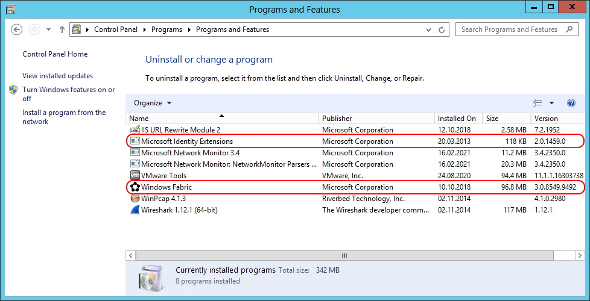The width and height of the screenshot is (590, 301).
Task: Click the Microsoft Identity Extensions icon
Action: (135, 141)
